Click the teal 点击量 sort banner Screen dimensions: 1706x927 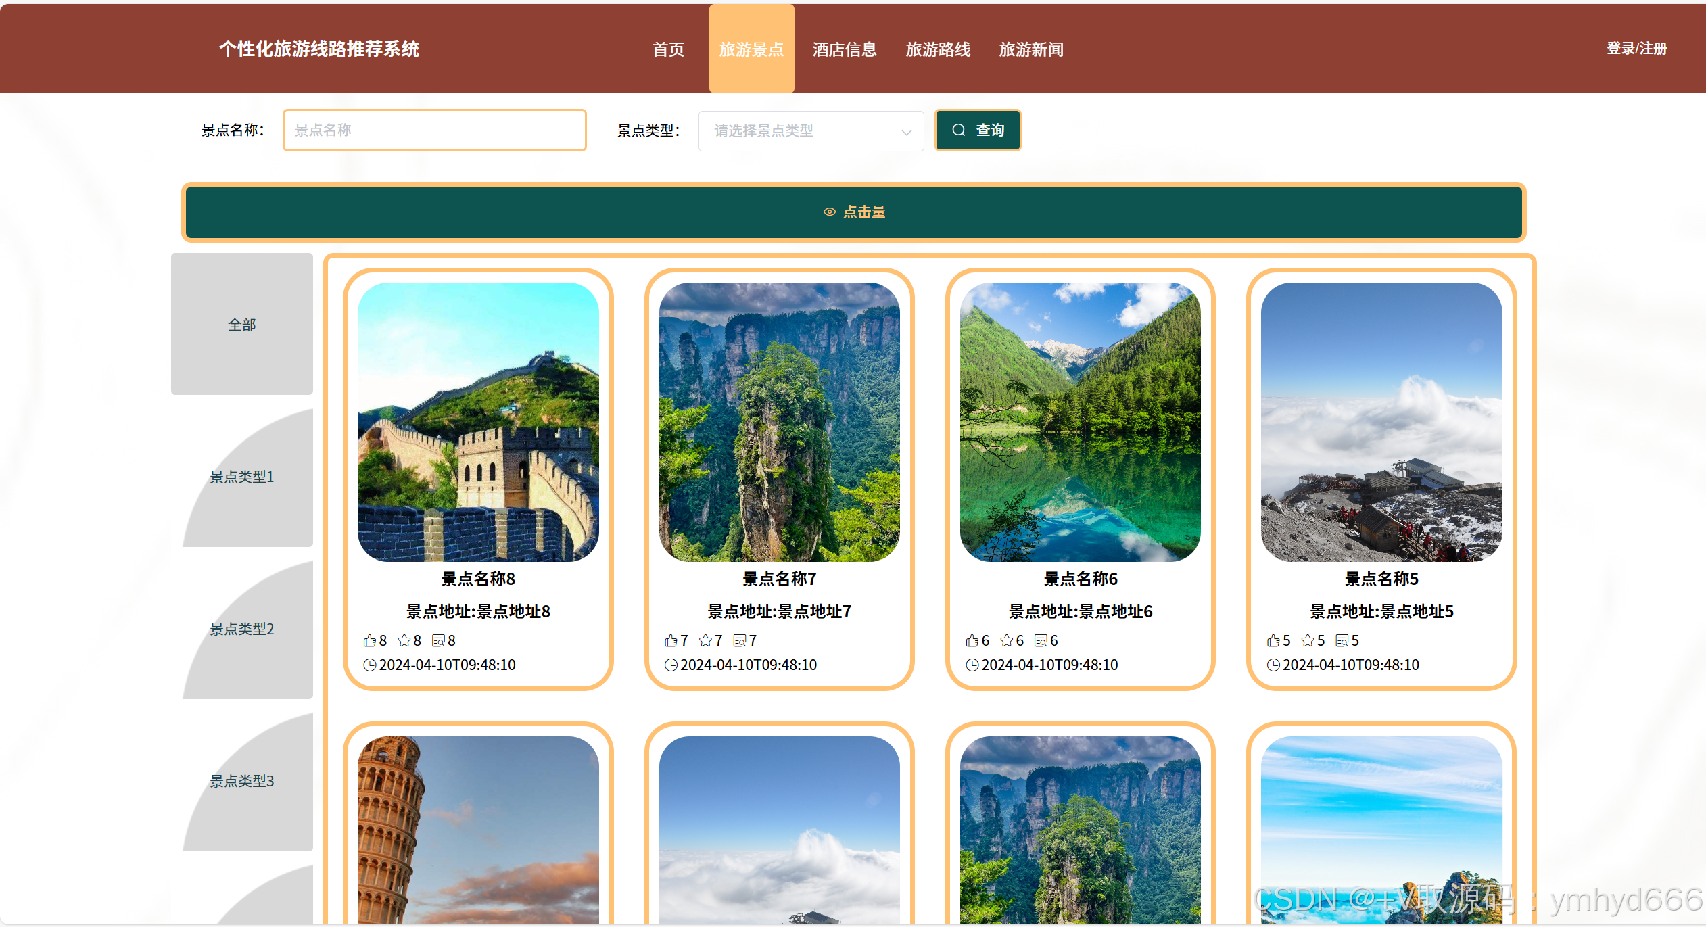854,212
